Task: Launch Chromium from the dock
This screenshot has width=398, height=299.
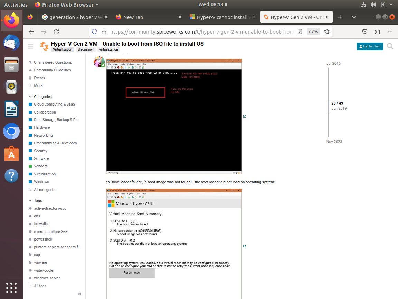Action: point(11,131)
